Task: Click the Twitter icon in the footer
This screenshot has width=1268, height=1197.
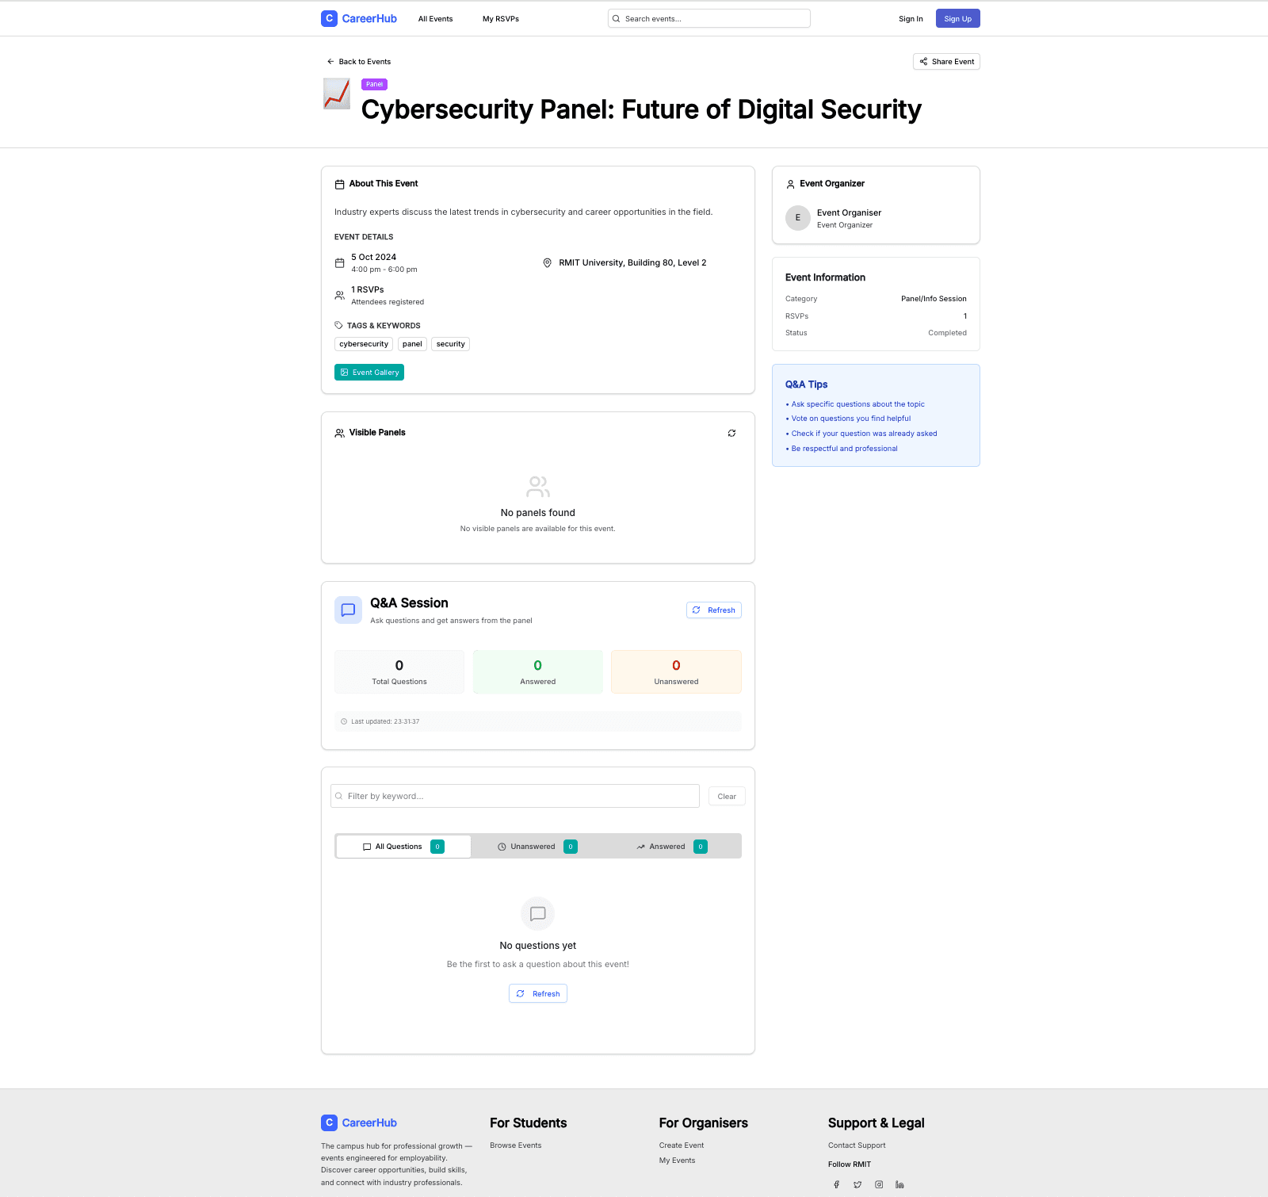Action: [857, 1184]
